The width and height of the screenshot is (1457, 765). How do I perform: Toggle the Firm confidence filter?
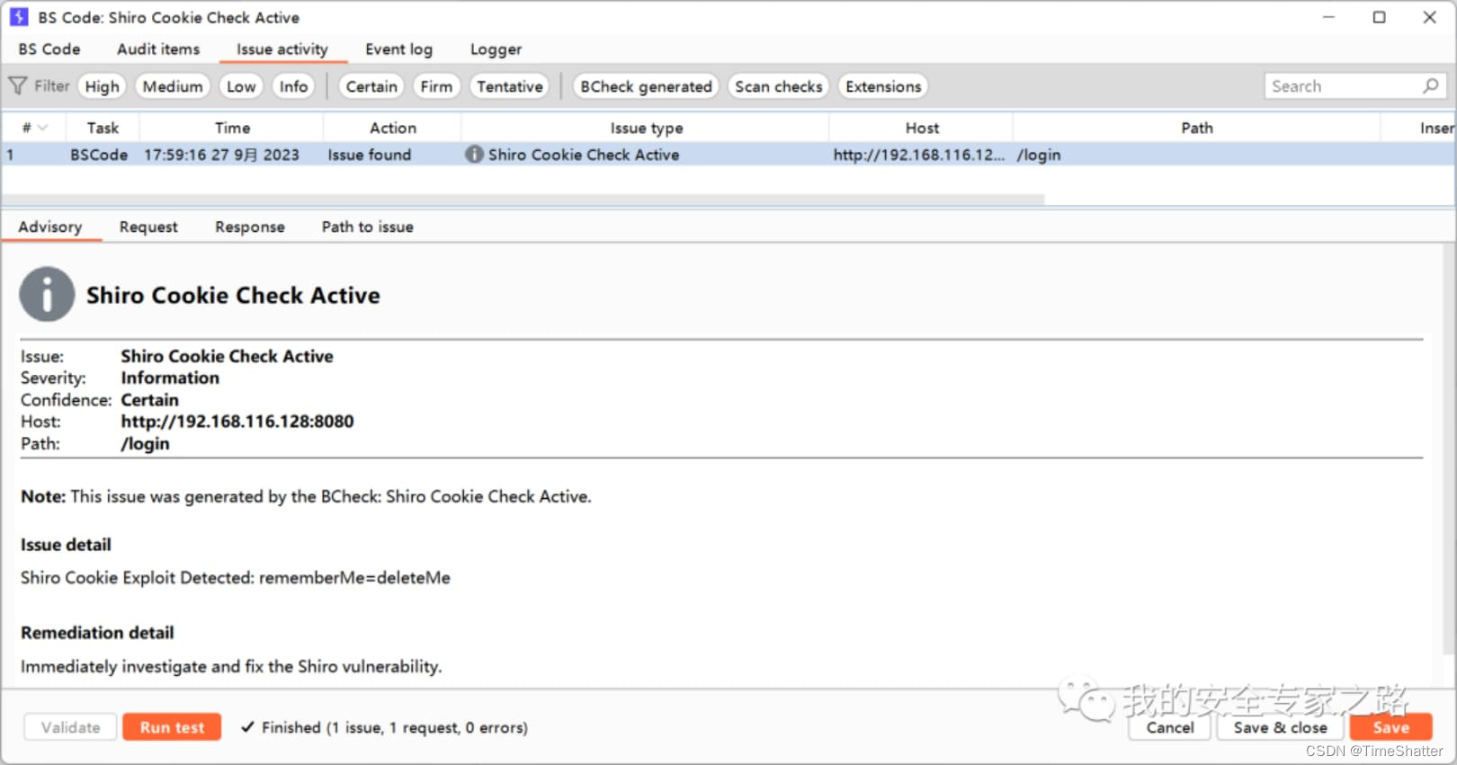pos(436,86)
